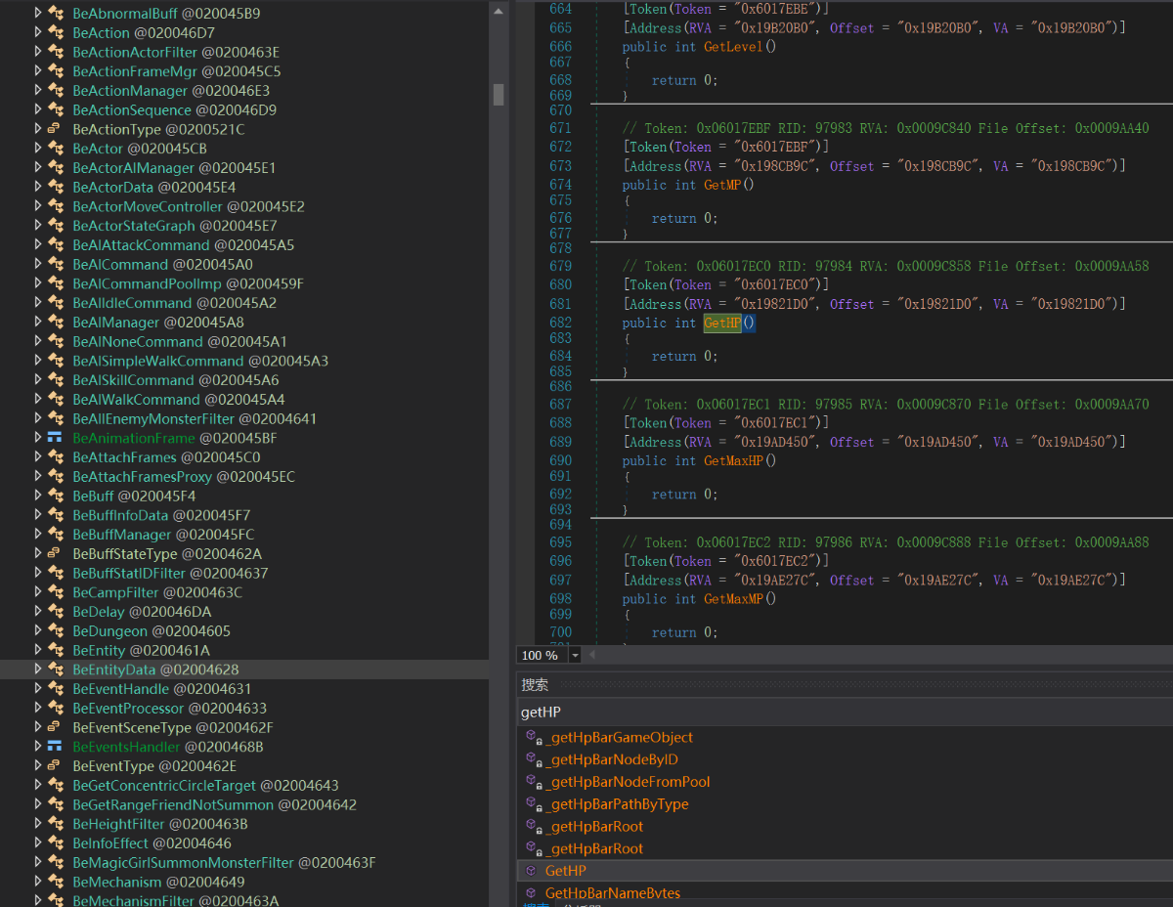This screenshot has width=1173, height=907.
Task: Click the struct icon next to BeEventsHandler
Action: pos(55,747)
